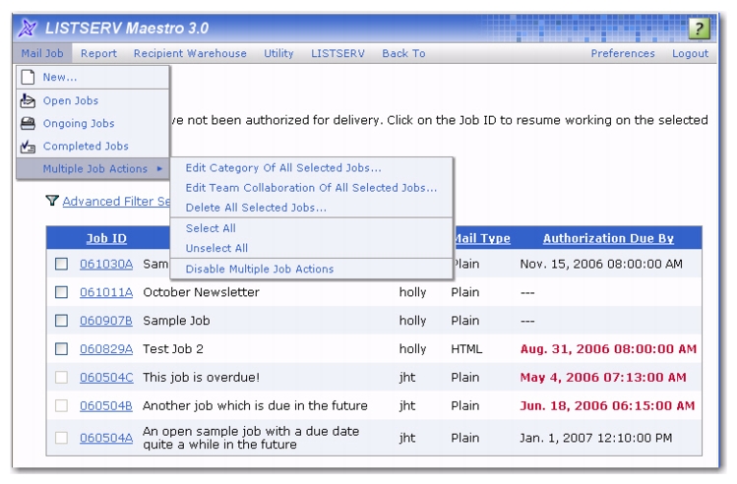
Task: Open job 060504B link
Action: tap(106, 405)
